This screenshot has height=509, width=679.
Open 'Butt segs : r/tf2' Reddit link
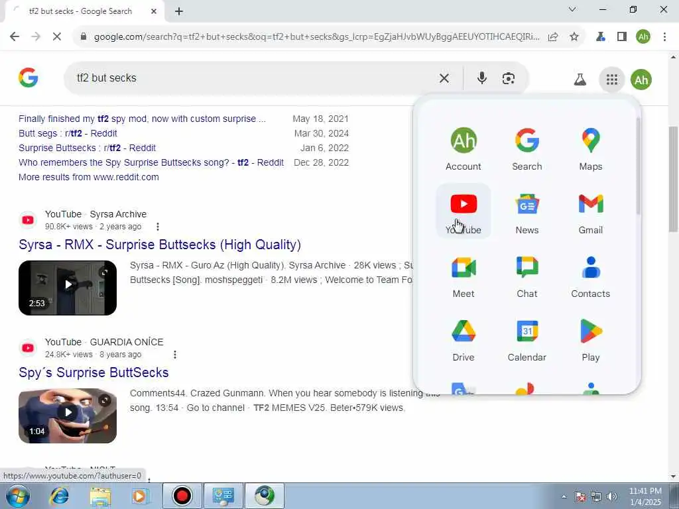coord(68,133)
